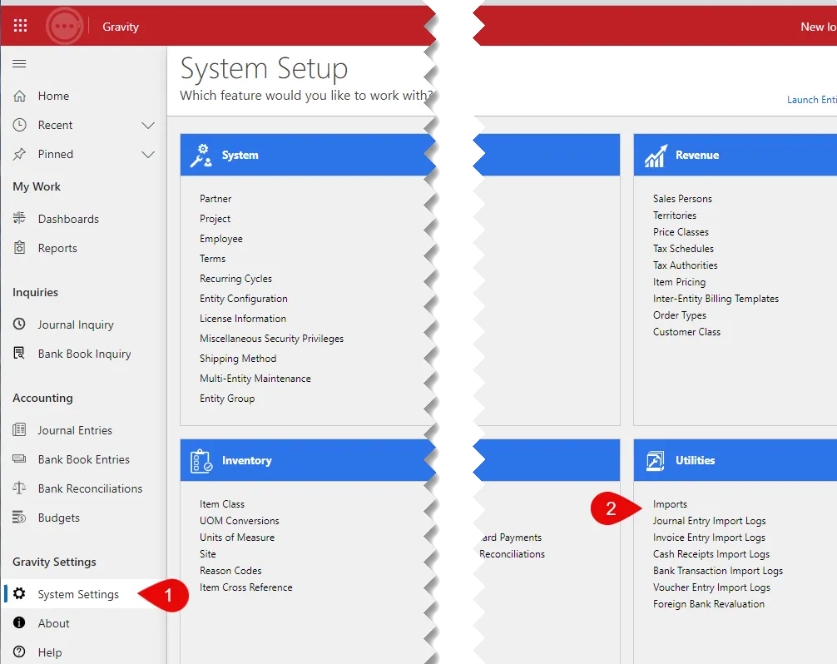Click the Help question mark icon
Image resolution: width=837 pixels, height=664 pixels.
coord(19,652)
